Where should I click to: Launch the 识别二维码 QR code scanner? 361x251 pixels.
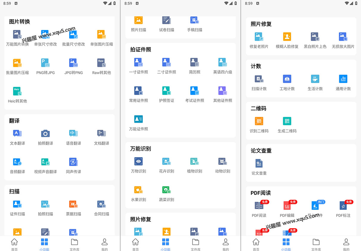coord(259,121)
